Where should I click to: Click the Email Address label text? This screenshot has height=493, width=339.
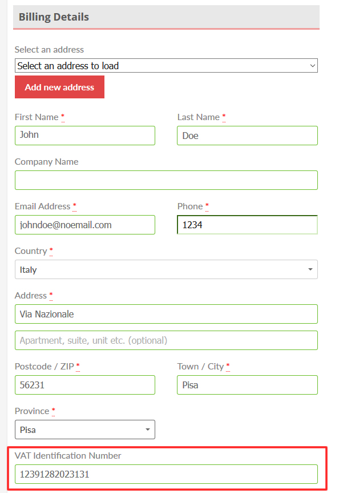(43, 206)
